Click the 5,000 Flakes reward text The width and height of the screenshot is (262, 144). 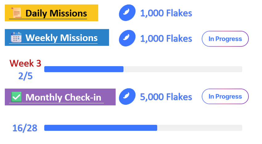(x=166, y=97)
